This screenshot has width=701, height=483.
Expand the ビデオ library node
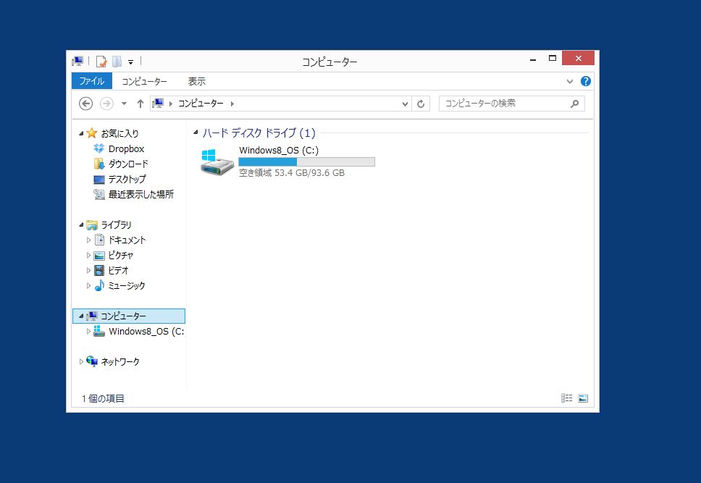click(88, 271)
